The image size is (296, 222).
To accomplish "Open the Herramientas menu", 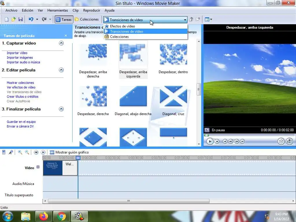I will 58,10.
